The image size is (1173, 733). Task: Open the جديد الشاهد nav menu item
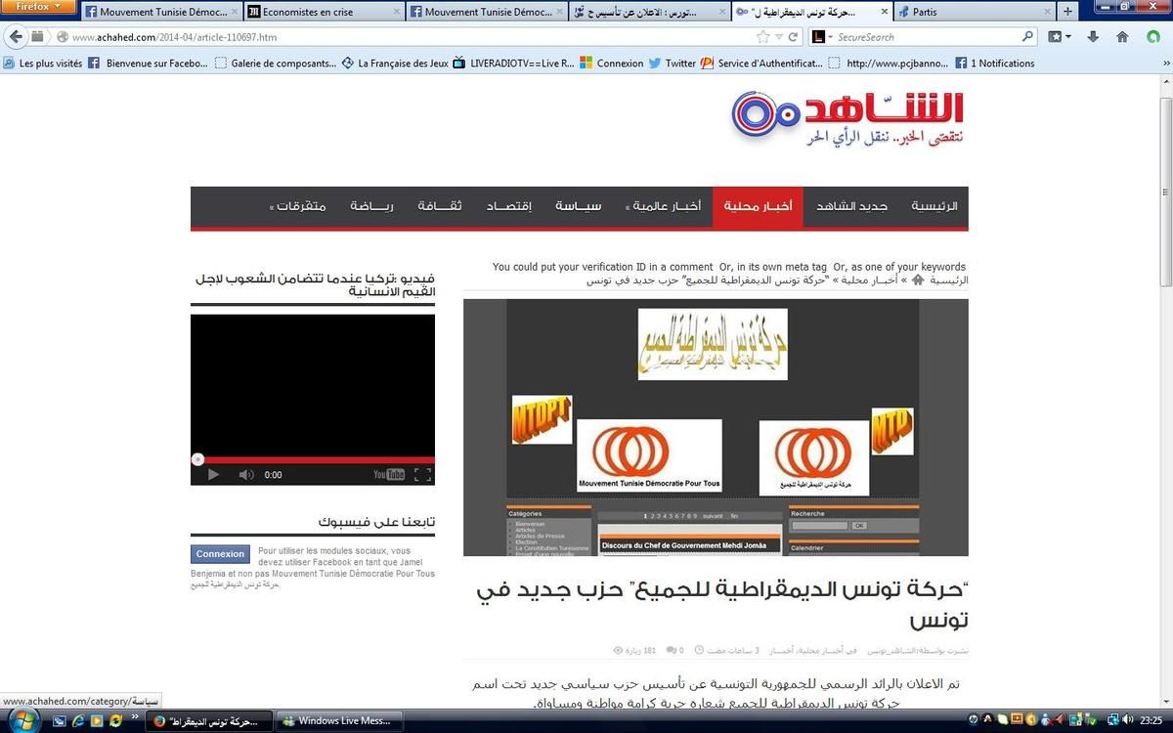851,206
